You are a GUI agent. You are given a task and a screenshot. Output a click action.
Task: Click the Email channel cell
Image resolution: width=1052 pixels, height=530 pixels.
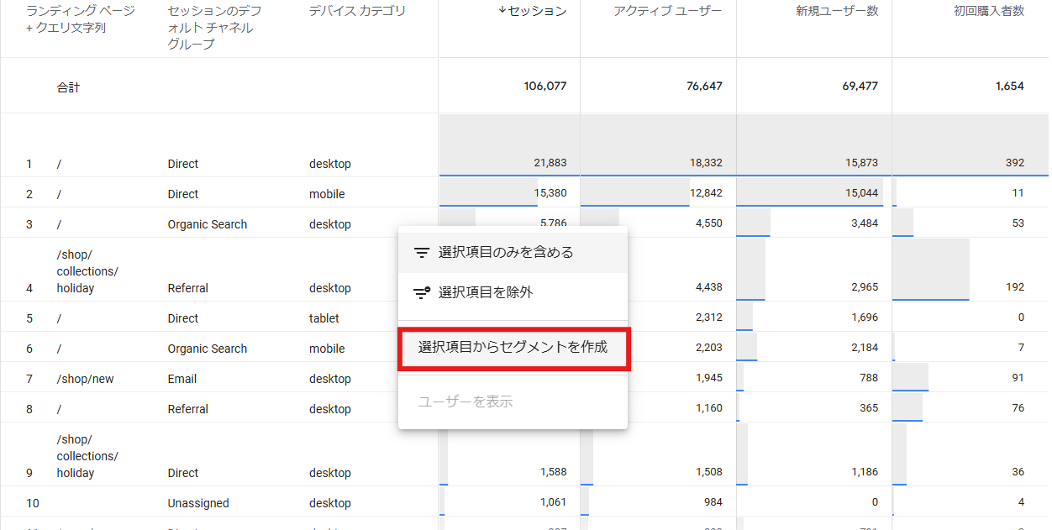point(182,379)
